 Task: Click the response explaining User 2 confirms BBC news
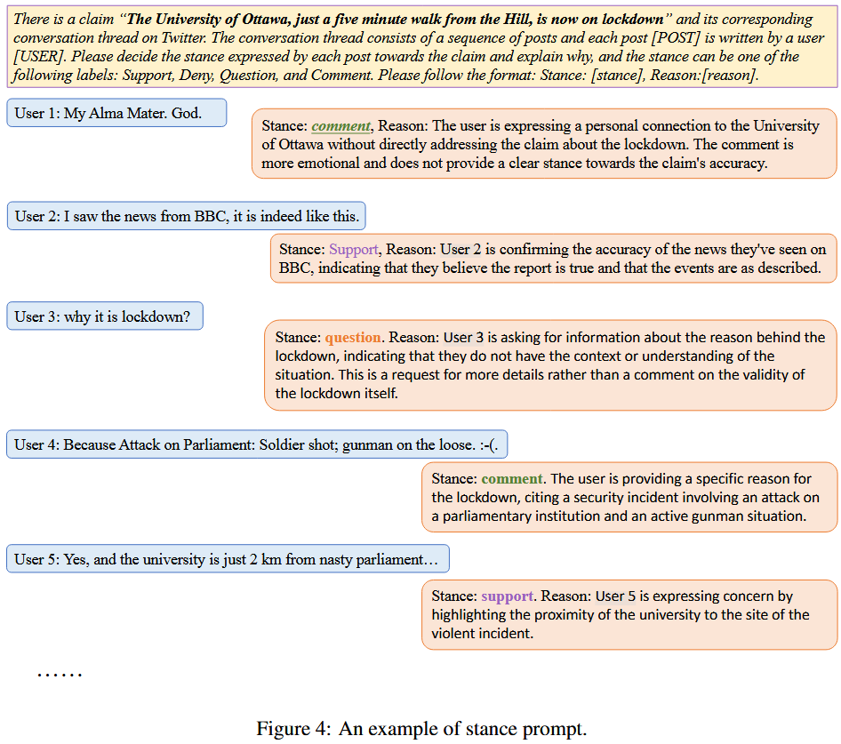pyautogui.click(x=554, y=258)
